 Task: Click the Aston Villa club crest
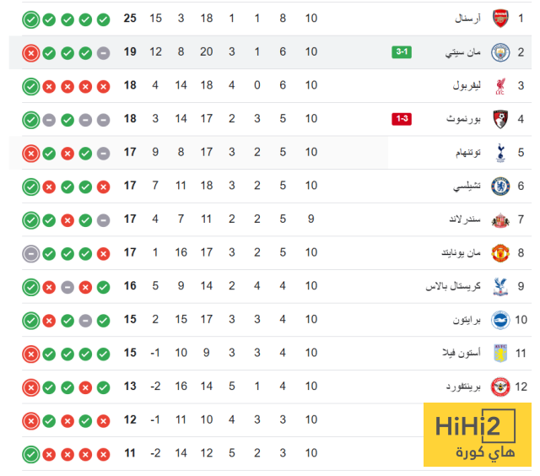(500, 353)
